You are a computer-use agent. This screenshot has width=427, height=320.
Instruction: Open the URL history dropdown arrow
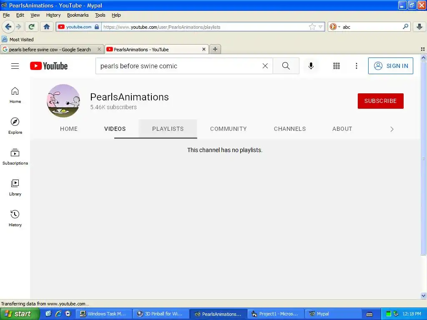click(321, 27)
